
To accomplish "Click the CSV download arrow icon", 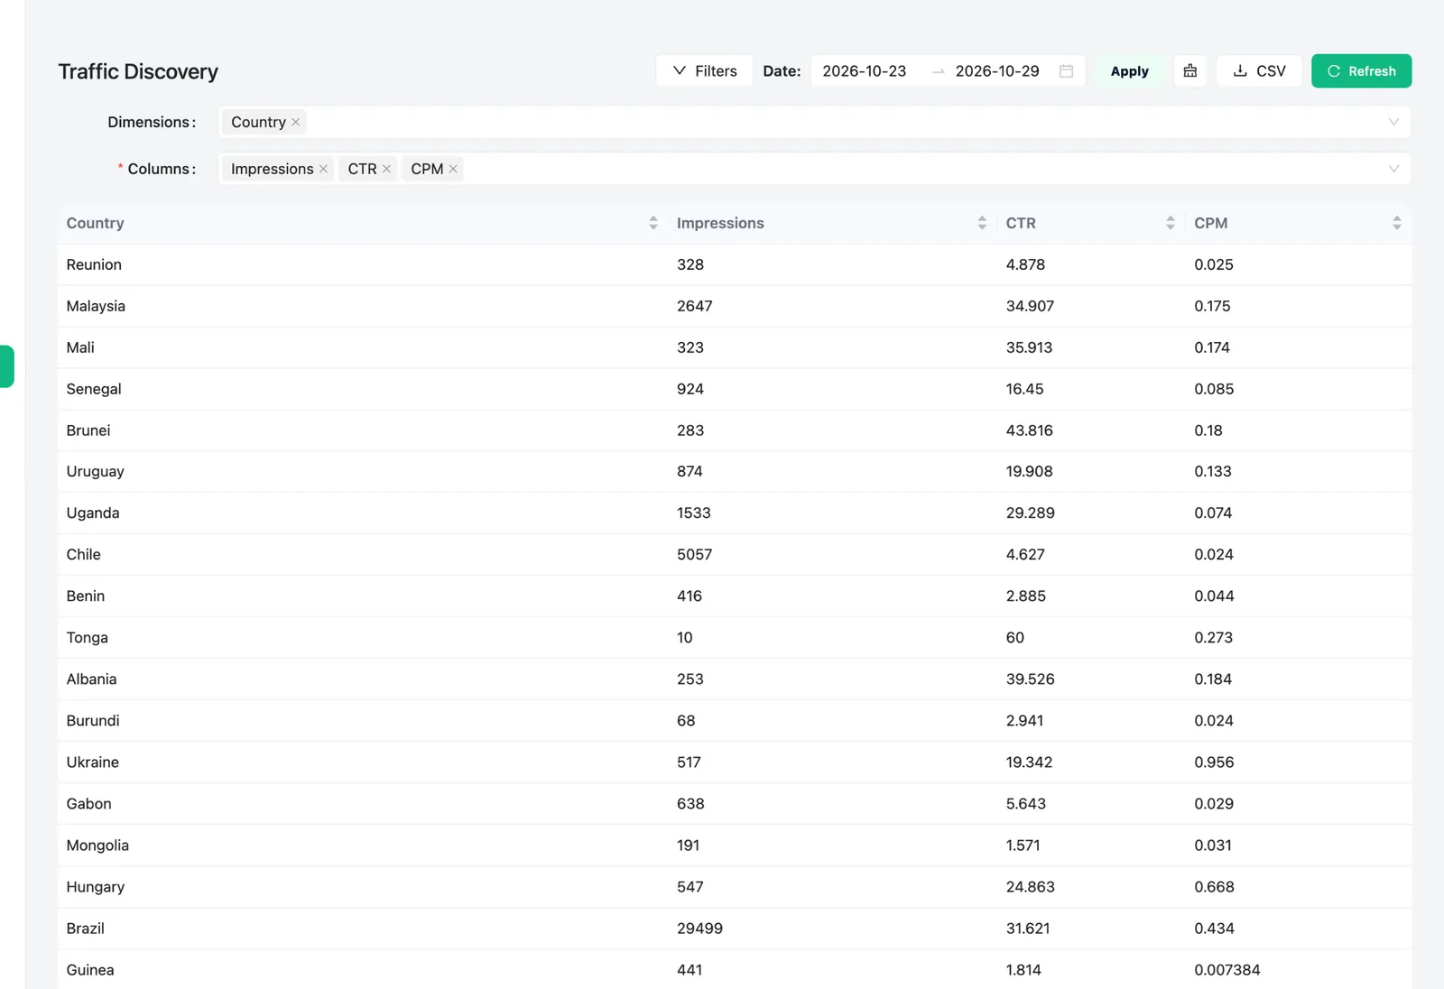I will [1240, 70].
